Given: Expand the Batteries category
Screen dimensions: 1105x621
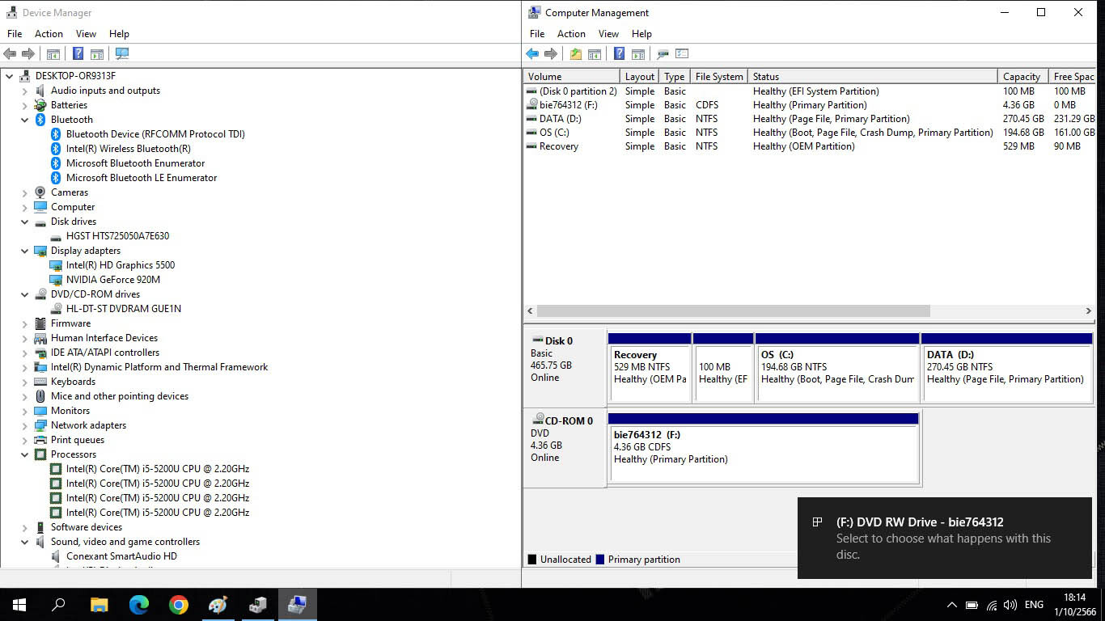Looking at the screenshot, I should pyautogui.click(x=24, y=105).
